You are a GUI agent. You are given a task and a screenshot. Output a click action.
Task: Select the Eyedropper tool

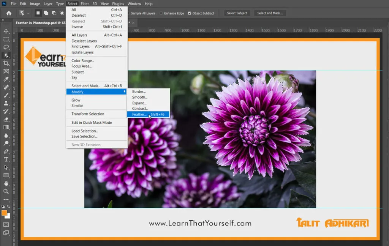(6, 79)
